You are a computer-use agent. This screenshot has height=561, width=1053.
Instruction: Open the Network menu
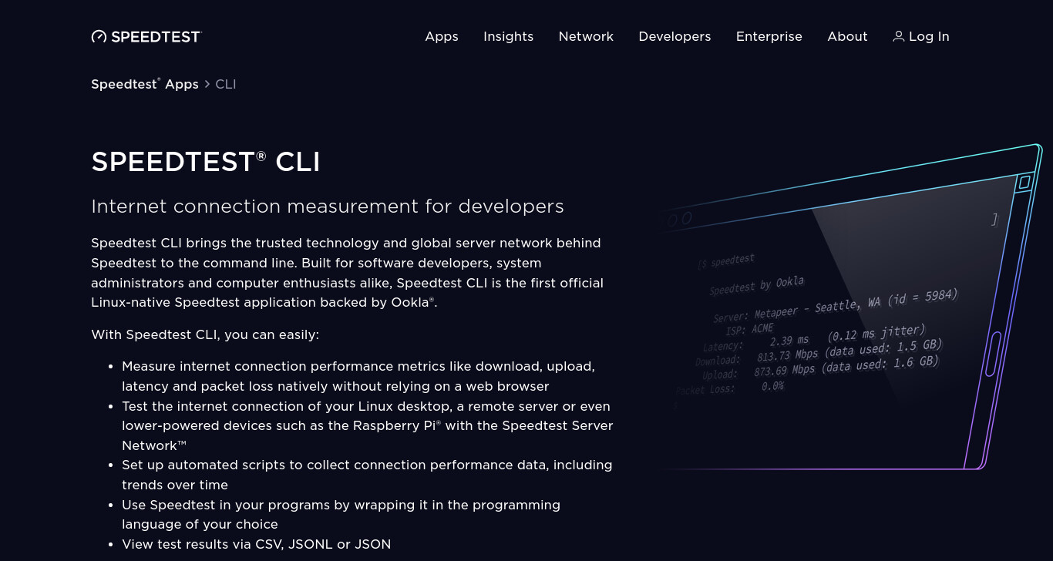[x=586, y=36]
